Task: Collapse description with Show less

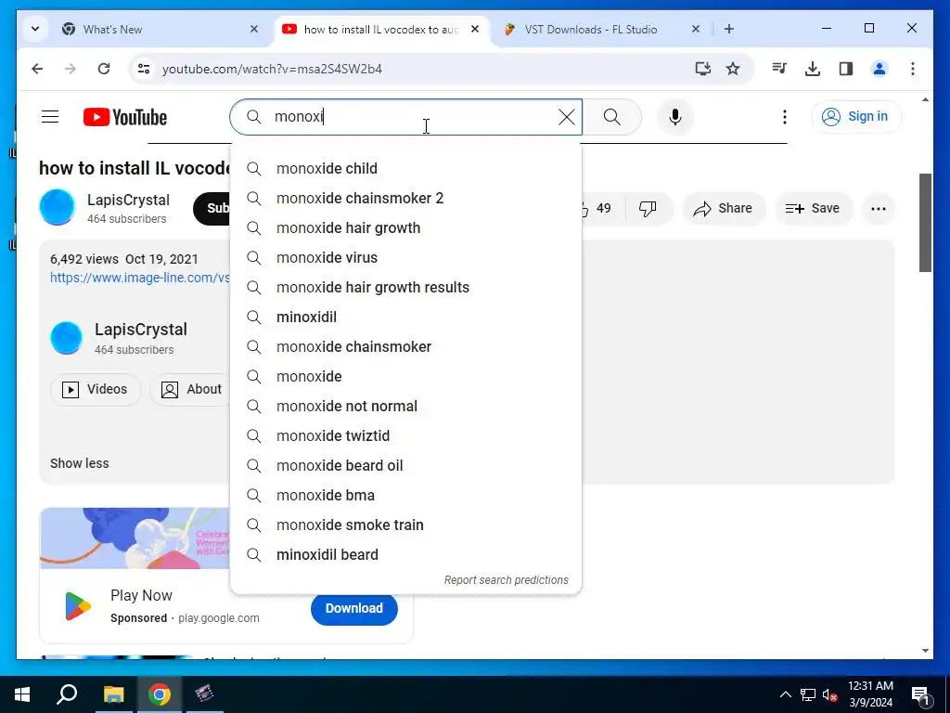Action: click(80, 463)
